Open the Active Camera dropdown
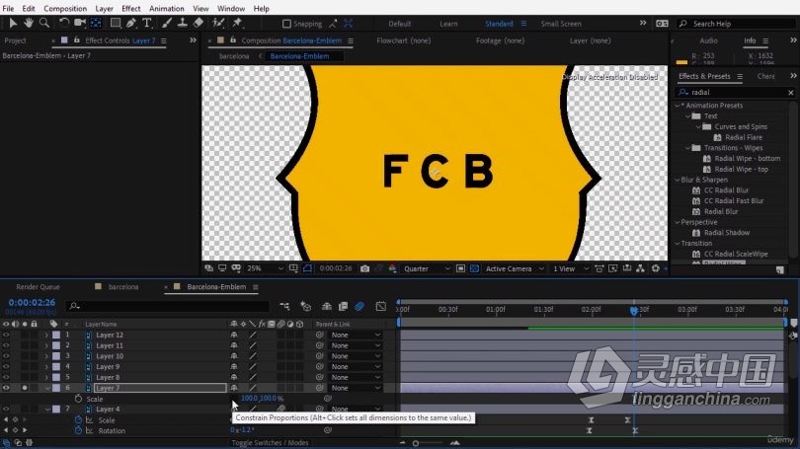The height and width of the screenshot is (449, 800). [515, 268]
